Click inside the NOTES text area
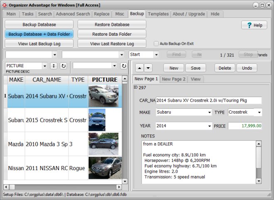 (x=199, y=162)
